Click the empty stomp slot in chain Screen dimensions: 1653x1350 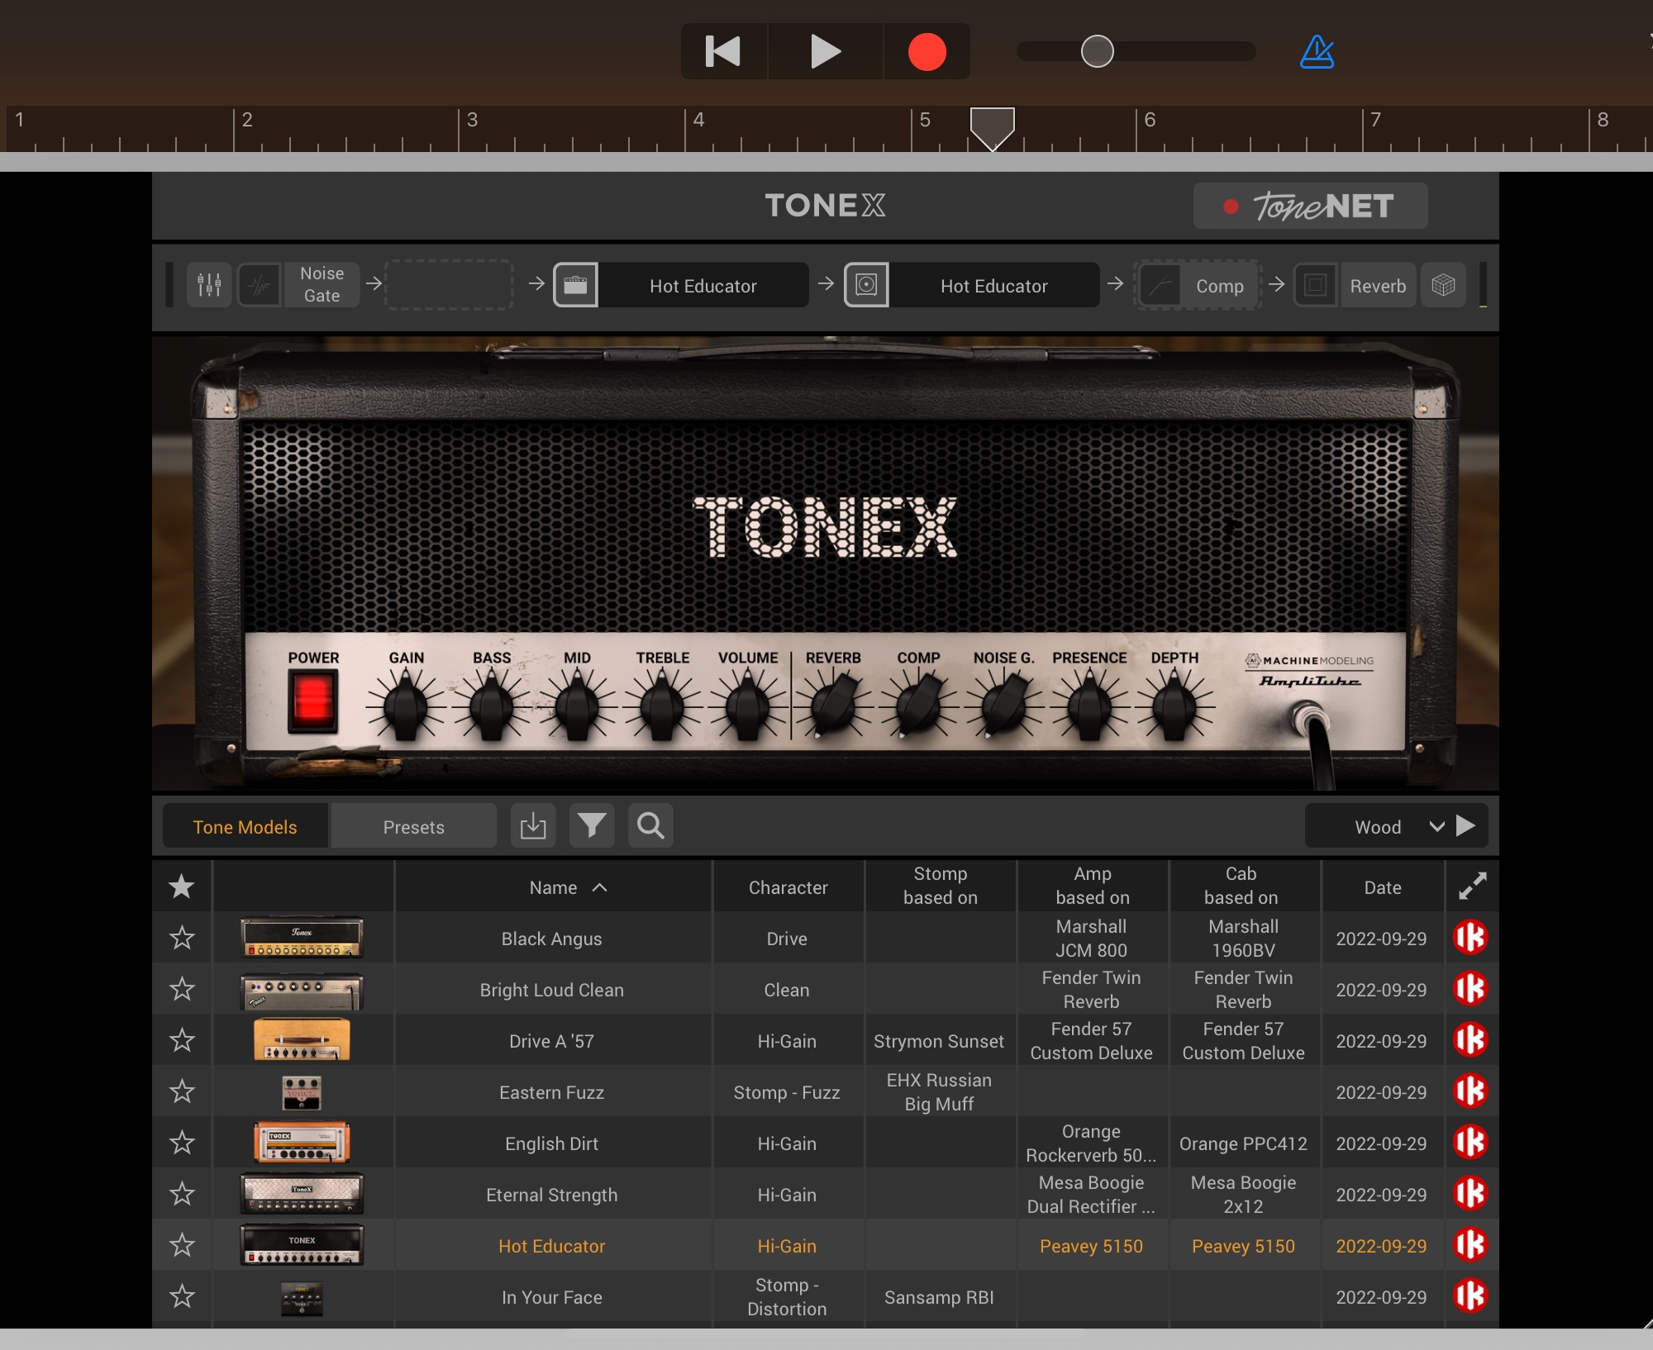pyautogui.click(x=449, y=285)
